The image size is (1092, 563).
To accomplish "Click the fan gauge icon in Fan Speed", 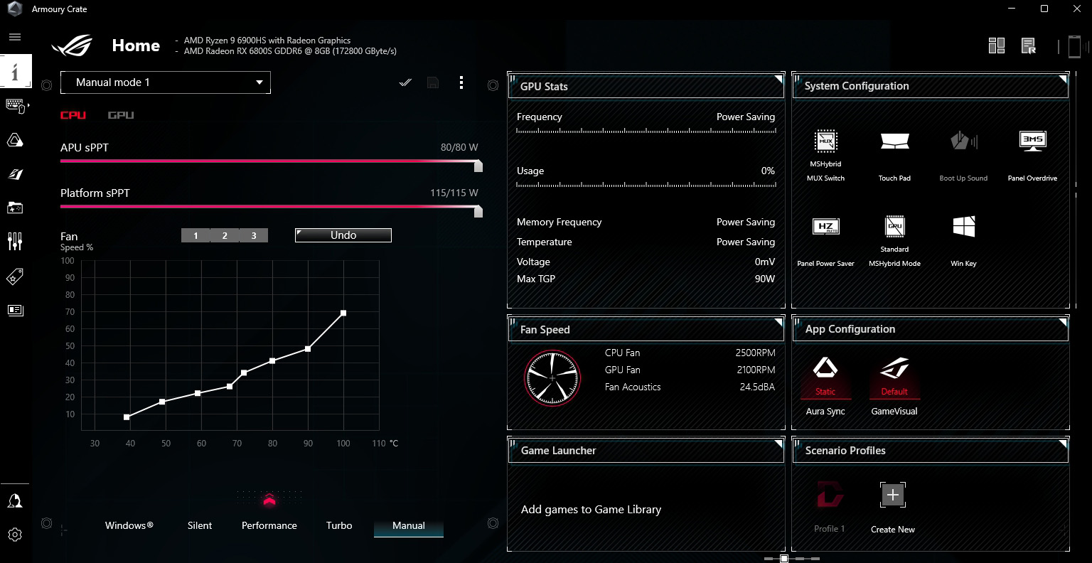I will coord(552,378).
